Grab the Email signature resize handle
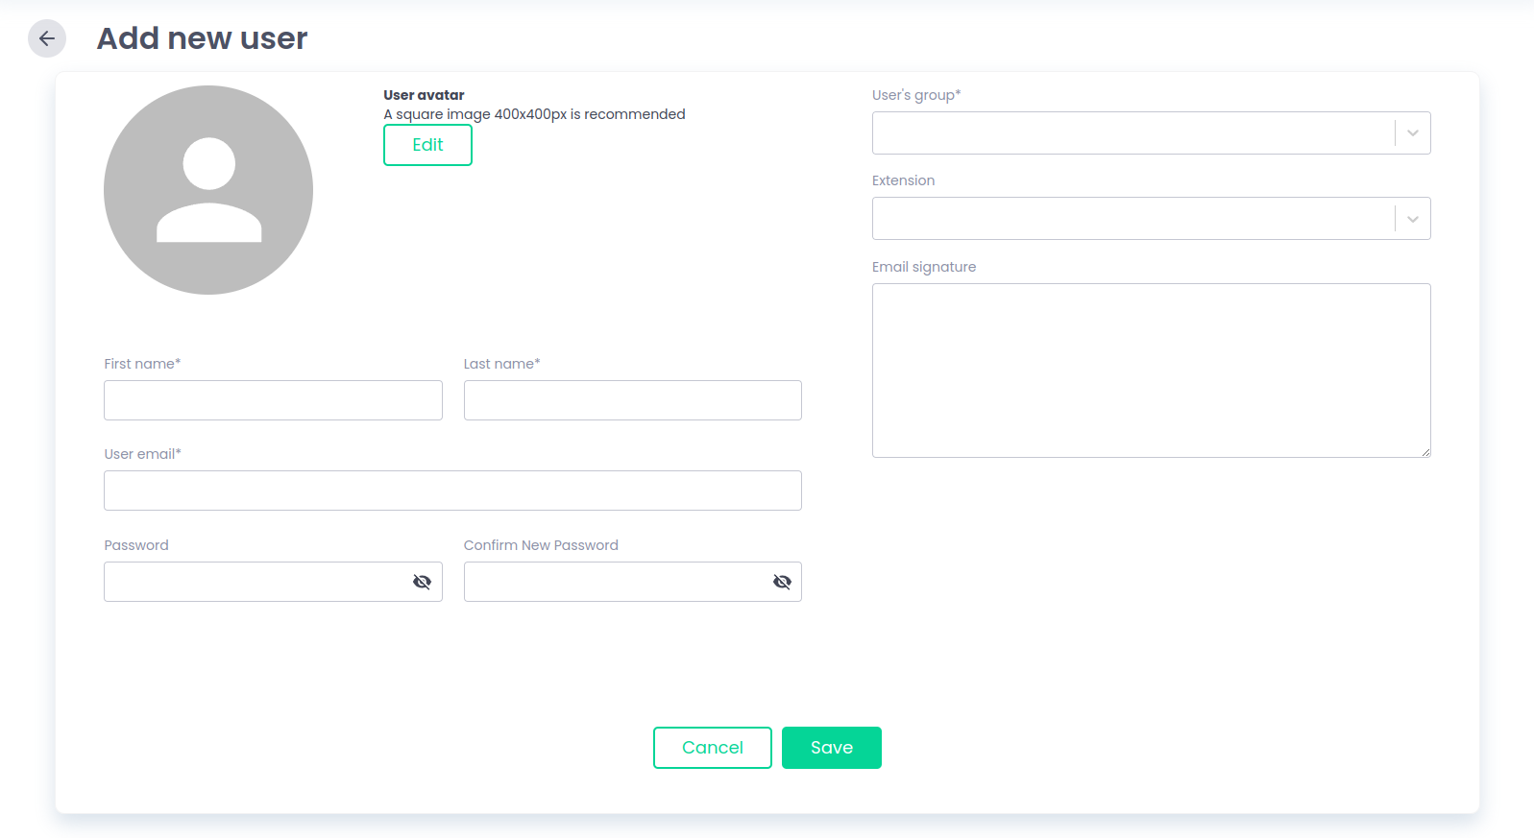Image resolution: width=1534 pixels, height=838 pixels. click(x=1425, y=452)
